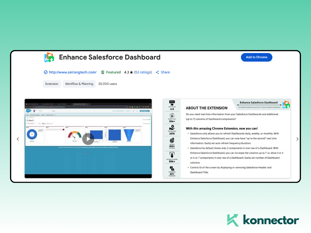
Task: Play the extension demo video
Action: coord(88,139)
